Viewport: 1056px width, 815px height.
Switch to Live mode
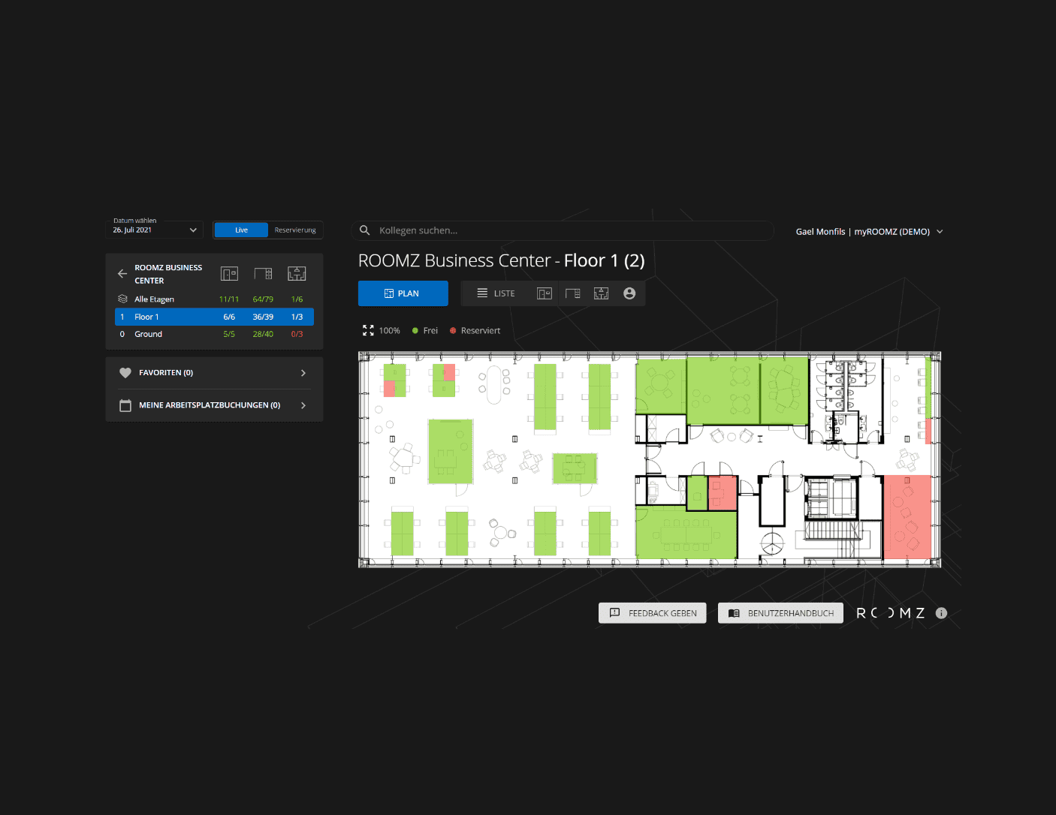pyautogui.click(x=241, y=230)
